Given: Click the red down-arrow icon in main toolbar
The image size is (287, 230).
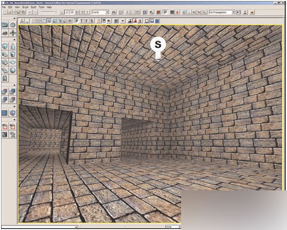Looking at the screenshot, I should pyautogui.click(x=177, y=12).
